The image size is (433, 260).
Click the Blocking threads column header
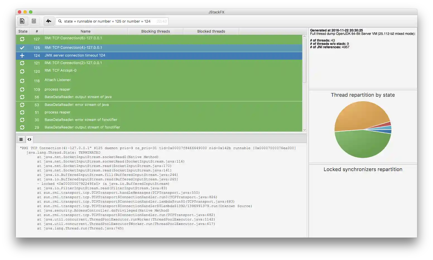tap(155, 31)
